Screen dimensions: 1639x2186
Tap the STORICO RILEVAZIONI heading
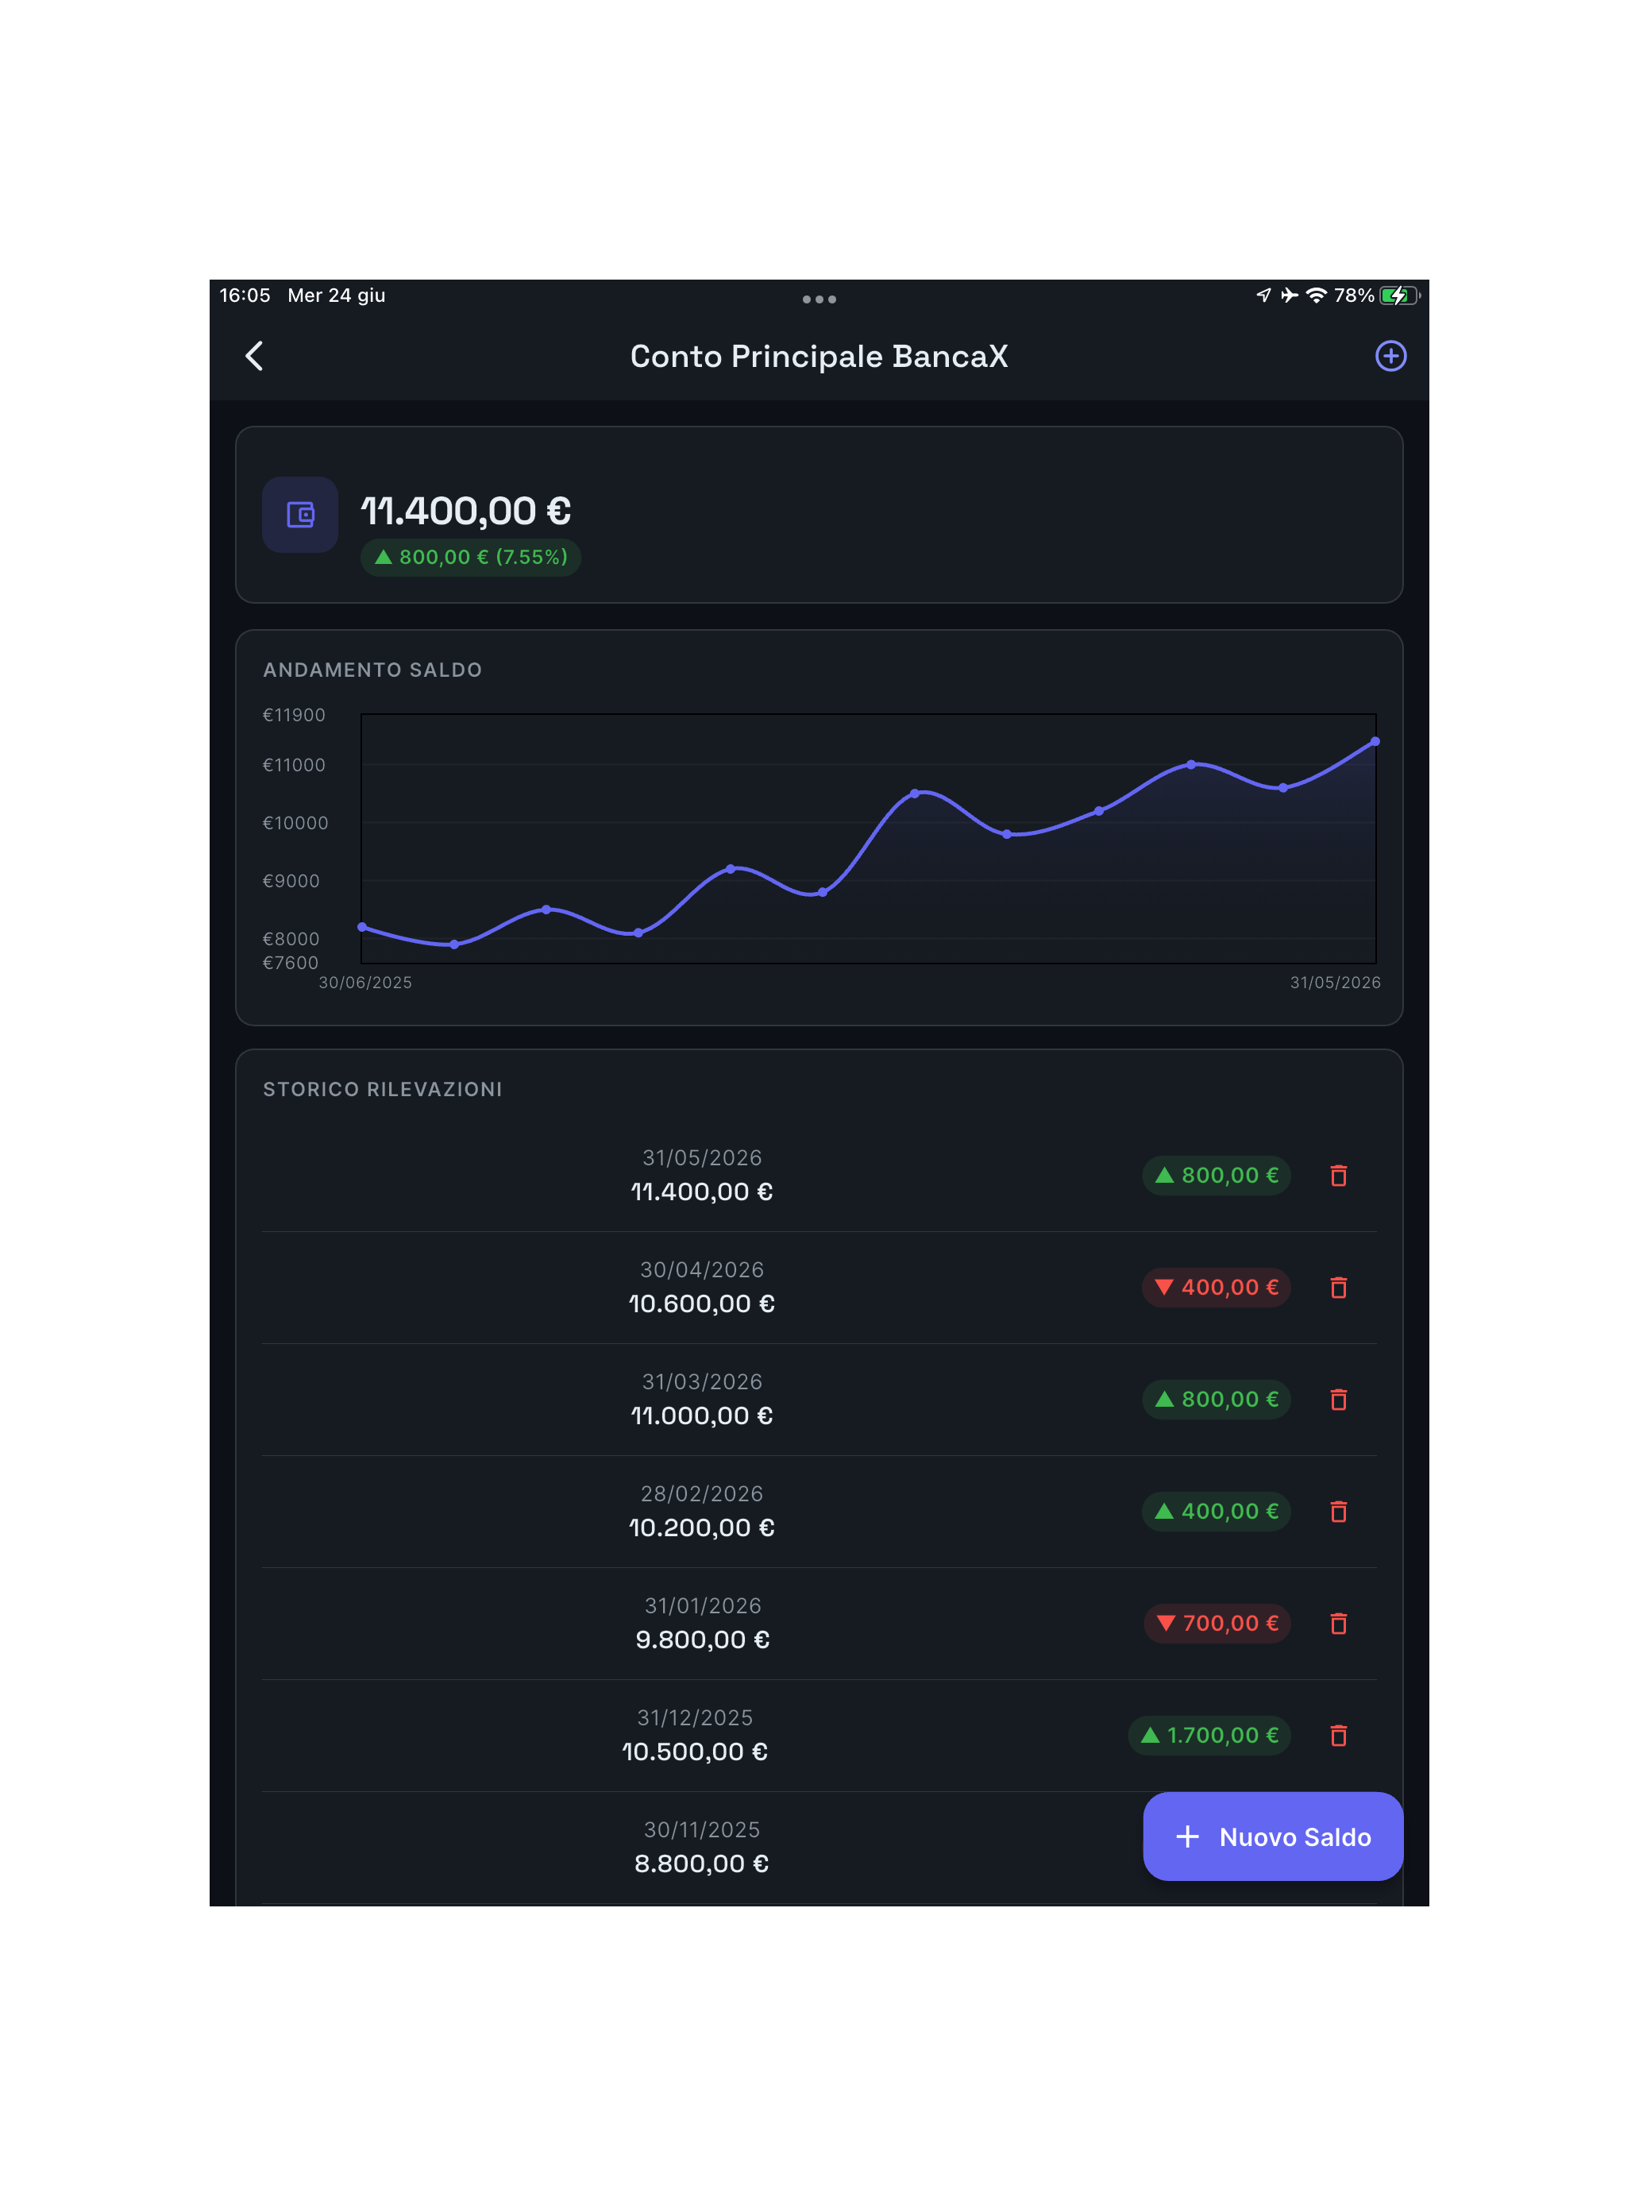click(x=382, y=1089)
